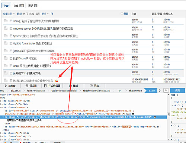Switch to the 文章 tab
This screenshot has width=186, height=143.
(x=19, y=6)
